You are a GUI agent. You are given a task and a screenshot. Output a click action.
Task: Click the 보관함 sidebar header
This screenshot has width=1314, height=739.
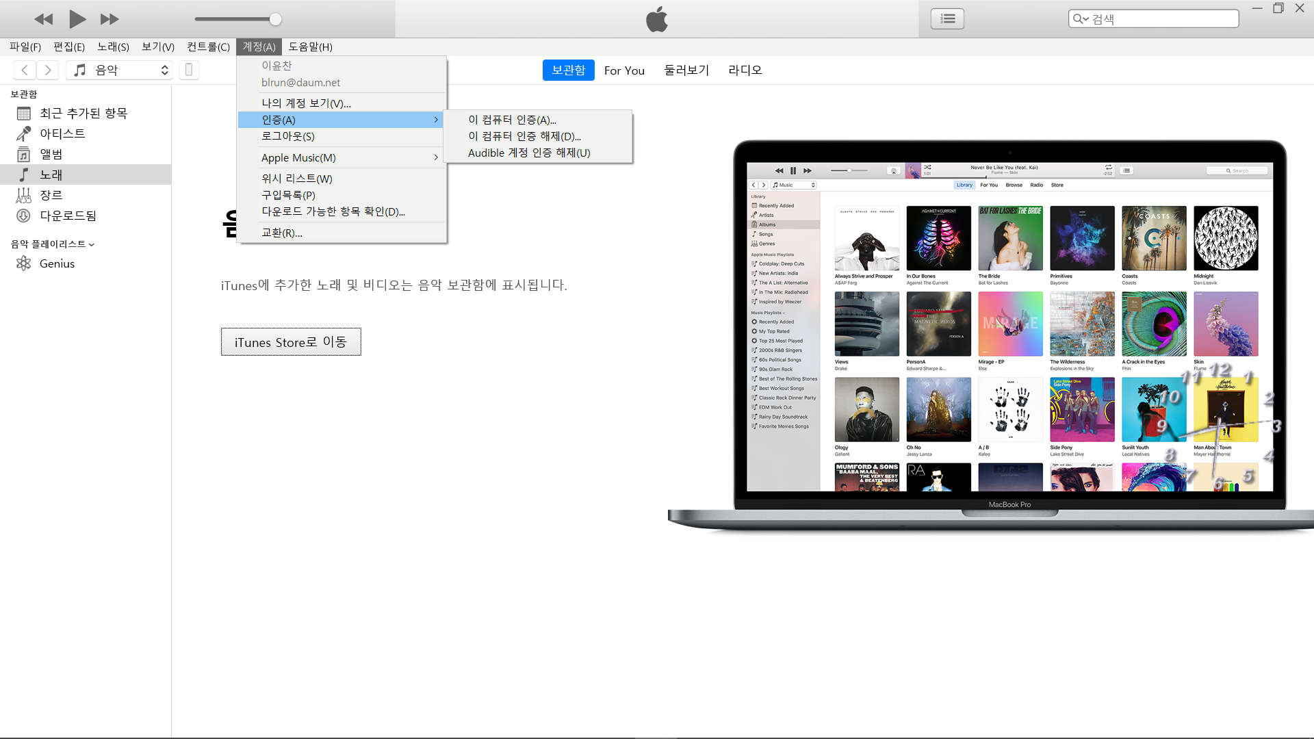(x=24, y=94)
